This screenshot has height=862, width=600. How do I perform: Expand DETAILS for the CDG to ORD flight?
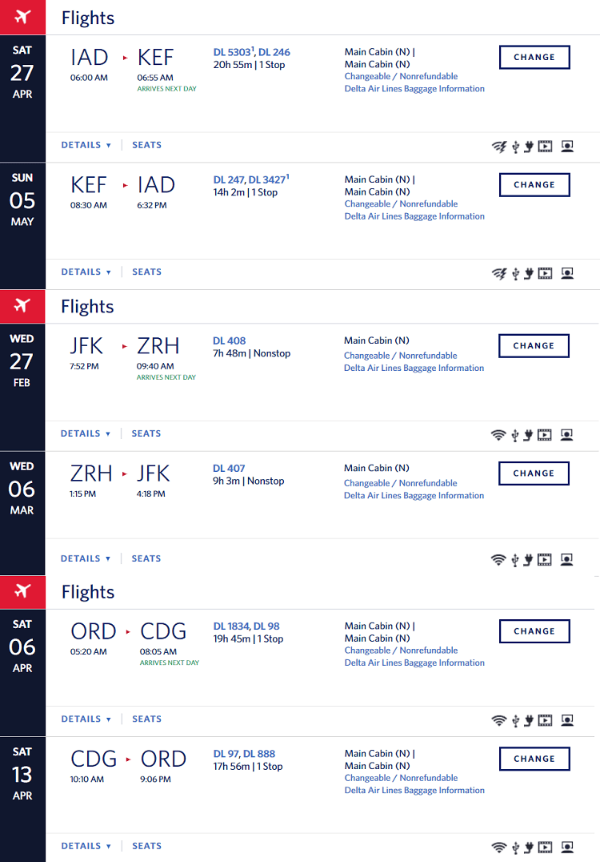pyautogui.click(x=86, y=846)
